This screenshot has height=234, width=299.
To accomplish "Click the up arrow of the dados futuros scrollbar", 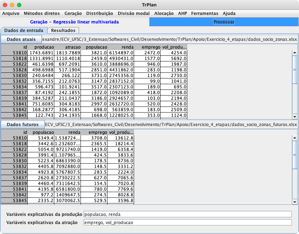I will pos(295,138).
